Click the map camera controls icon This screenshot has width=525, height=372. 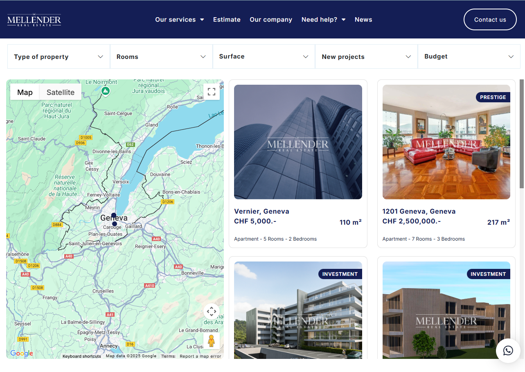point(212,312)
